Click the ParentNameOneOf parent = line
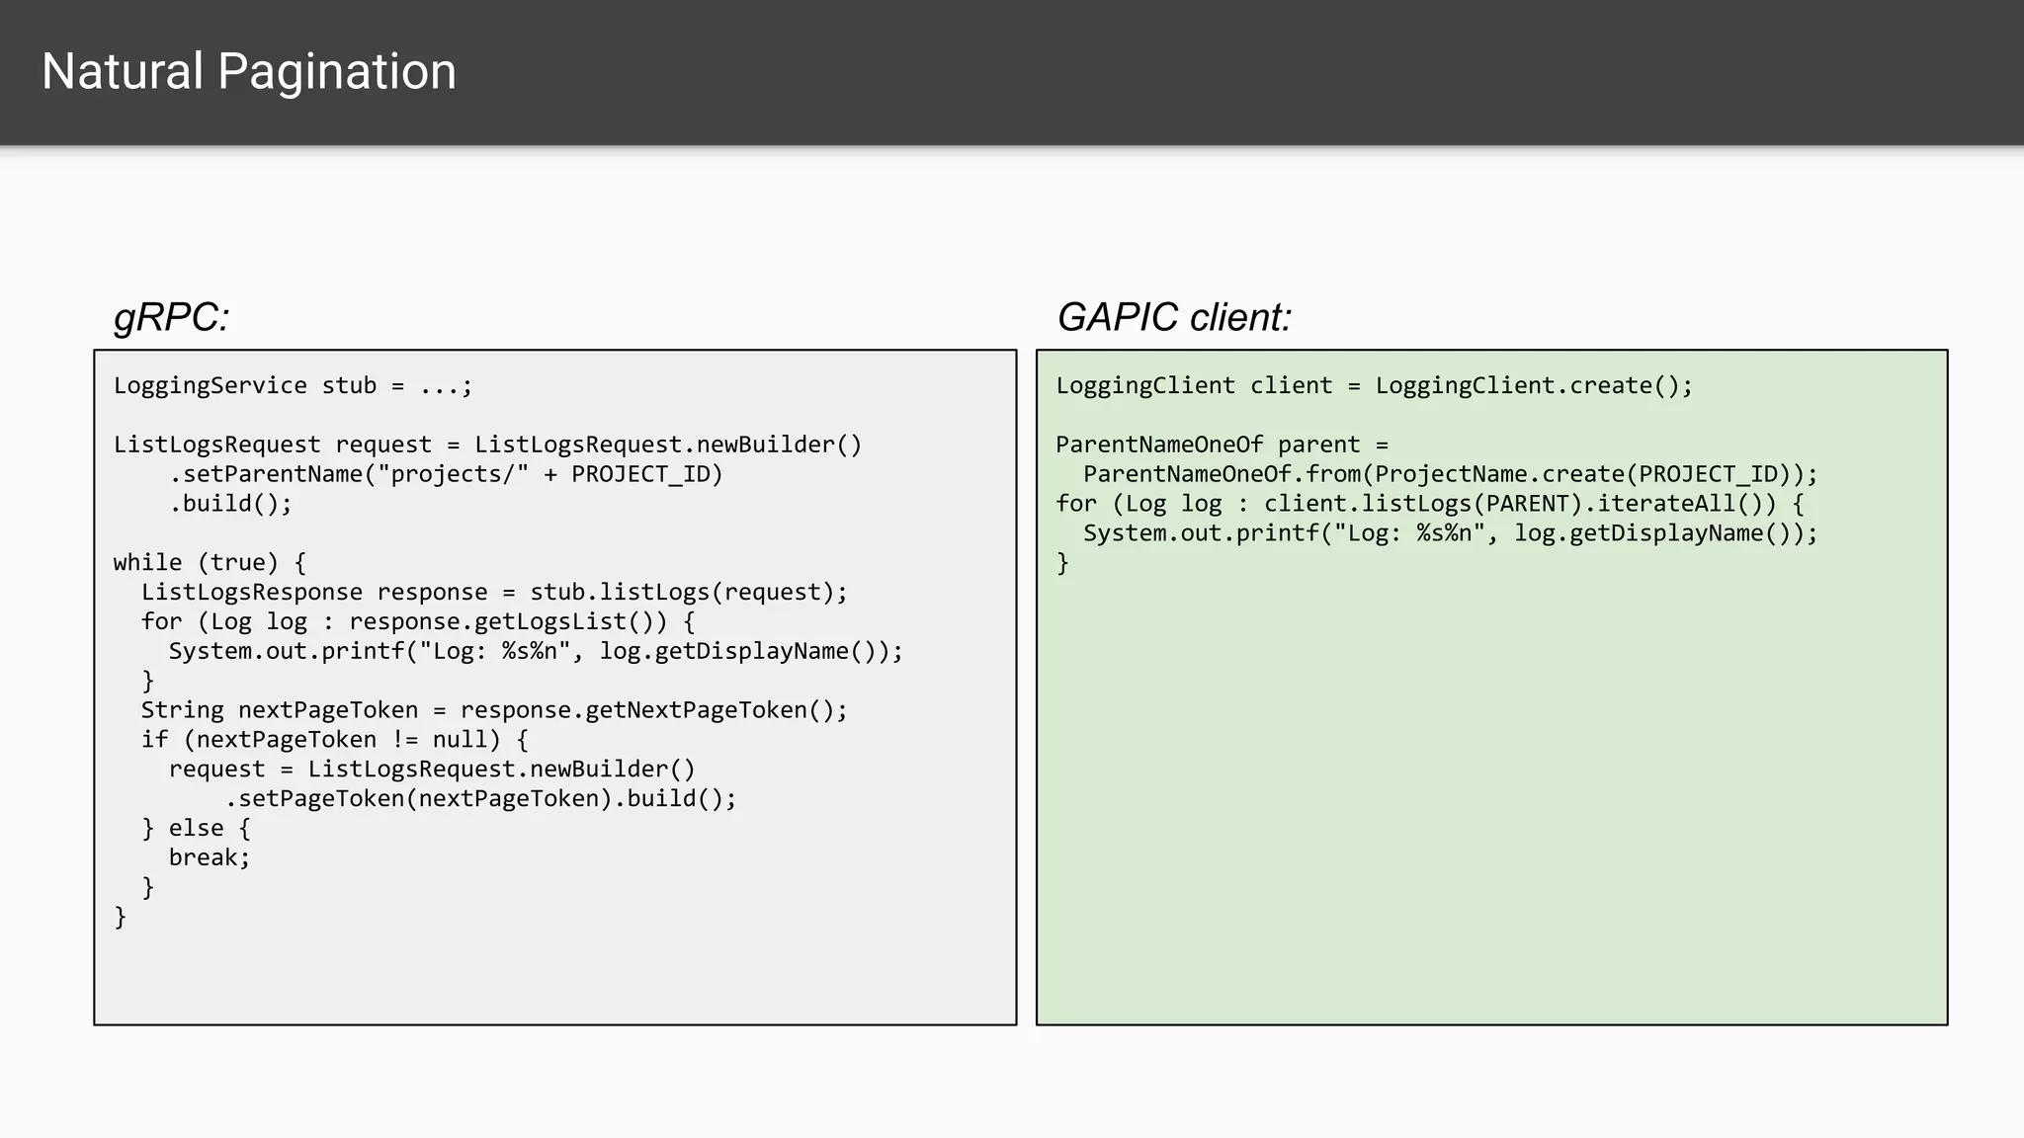The width and height of the screenshot is (2024, 1138). 1222,445
